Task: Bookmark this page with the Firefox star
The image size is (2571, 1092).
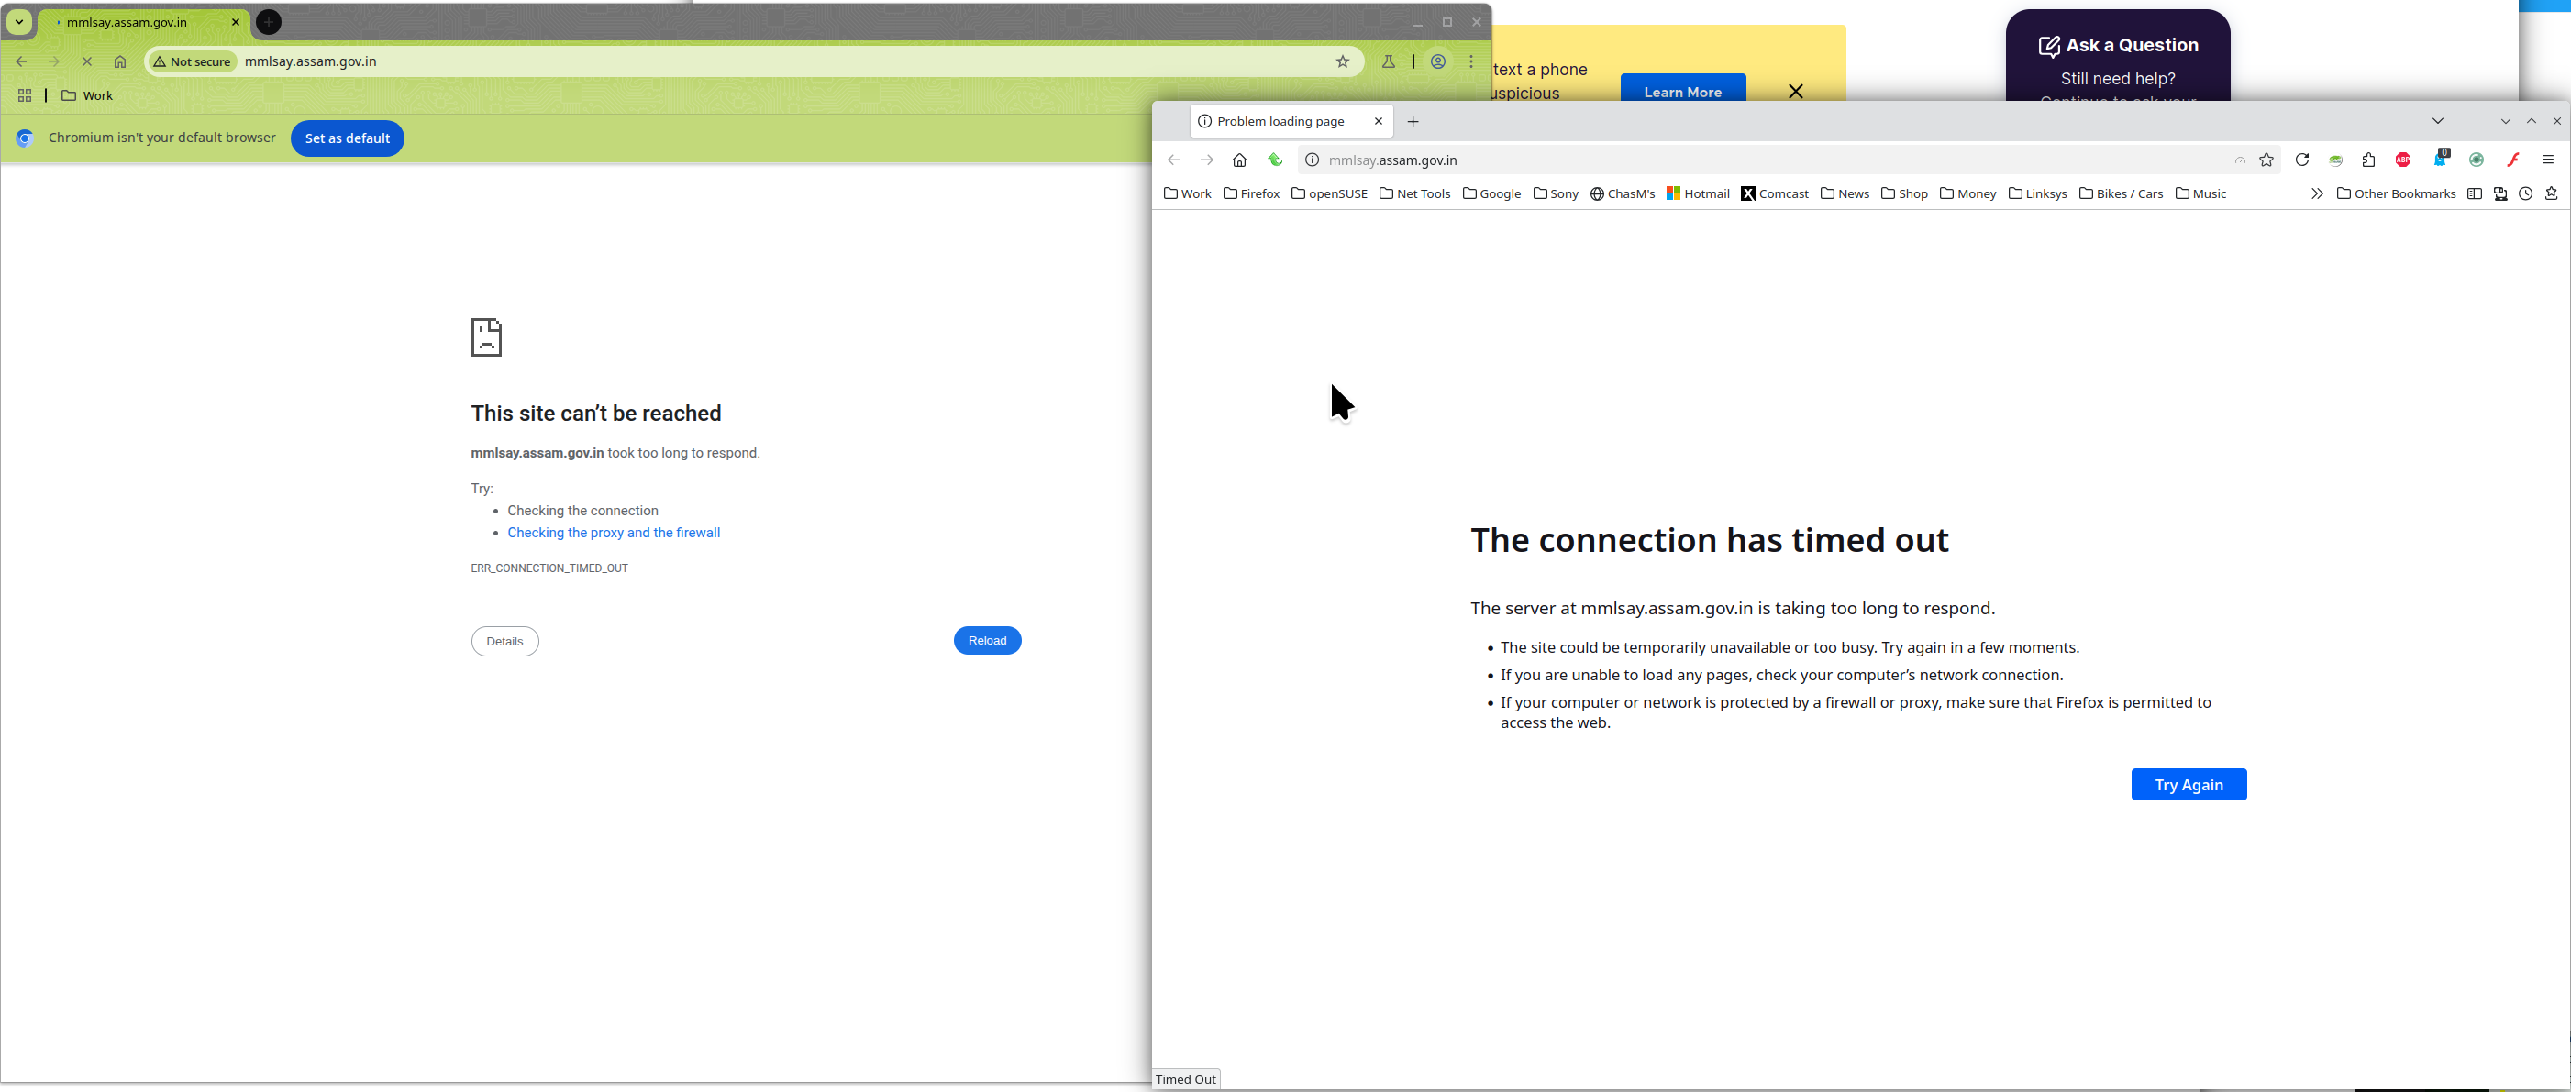Action: click(2266, 160)
